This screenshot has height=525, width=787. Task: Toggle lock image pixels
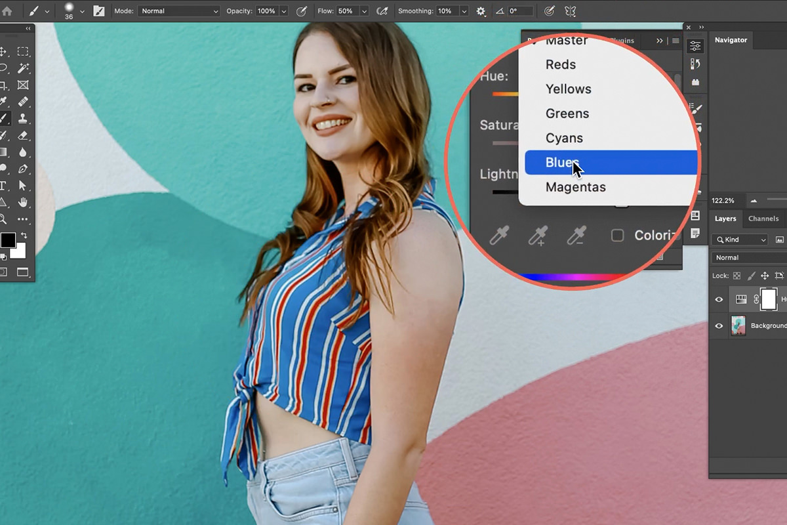click(751, 276)
